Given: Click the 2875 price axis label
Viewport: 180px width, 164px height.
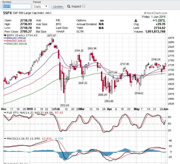Looking at the screenshot, I should pos(171,38).
